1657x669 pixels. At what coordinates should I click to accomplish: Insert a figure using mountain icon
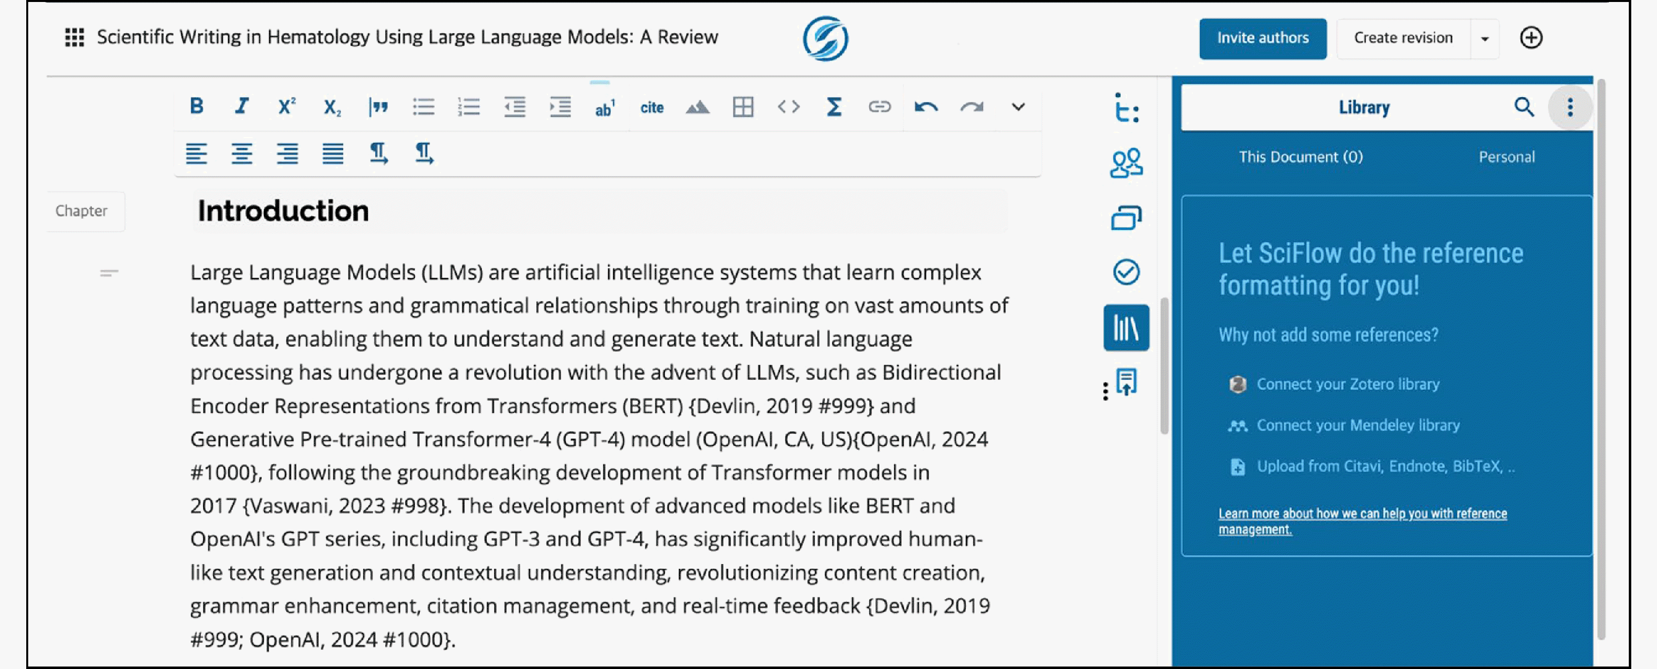point(697,107)
